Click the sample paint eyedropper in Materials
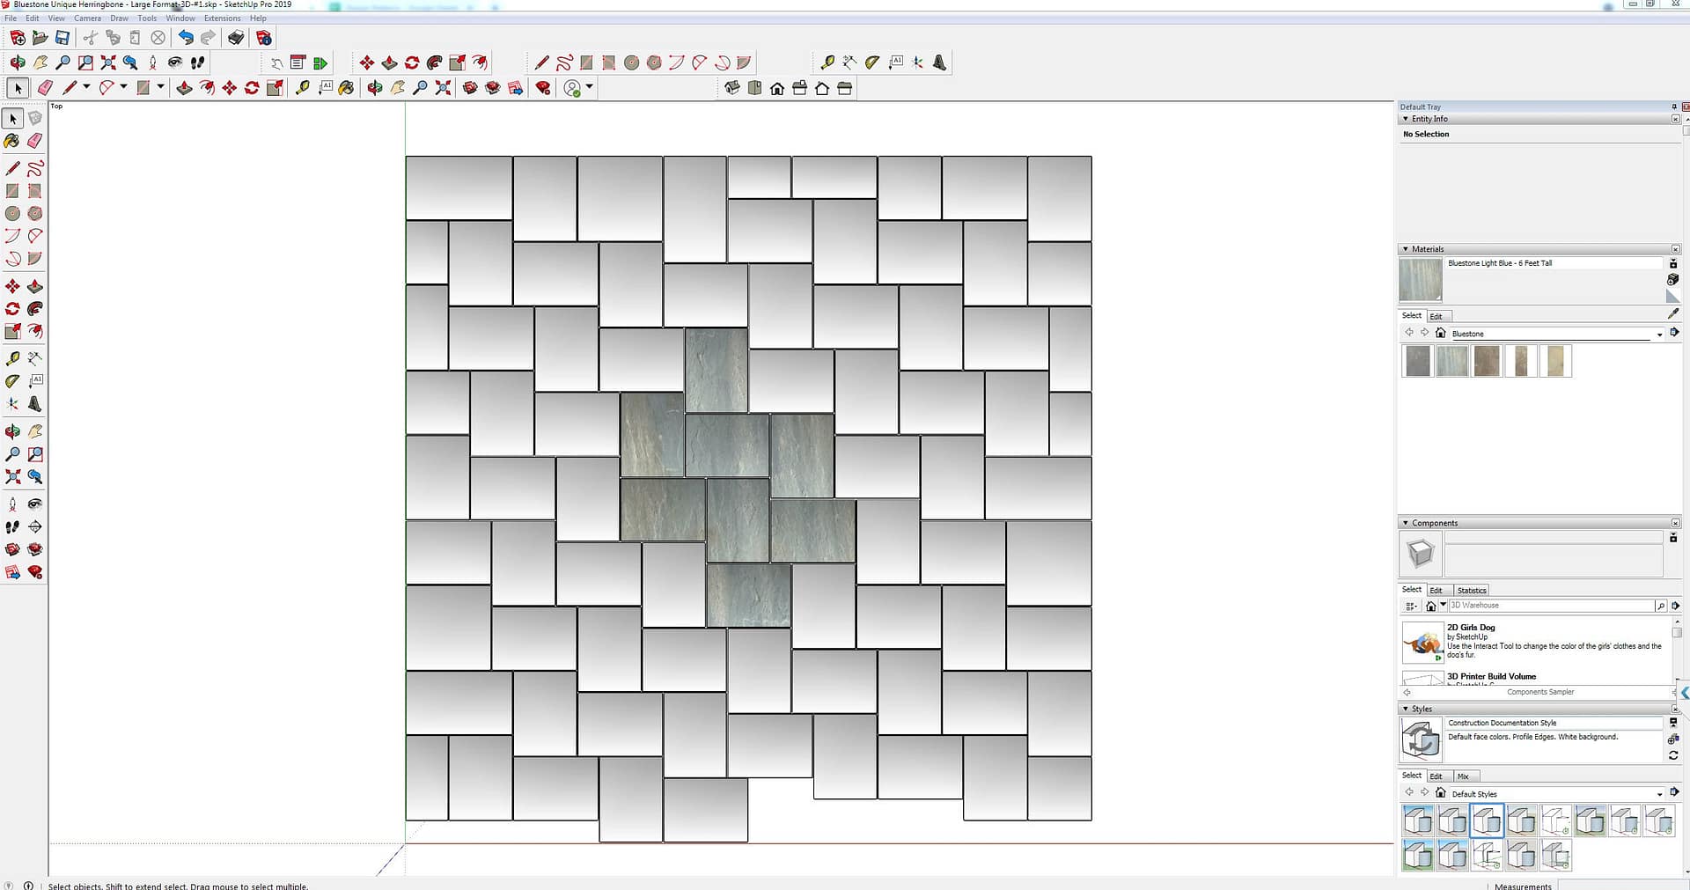This screenshot has height=890, width=1690. (x=1673, y=313)
